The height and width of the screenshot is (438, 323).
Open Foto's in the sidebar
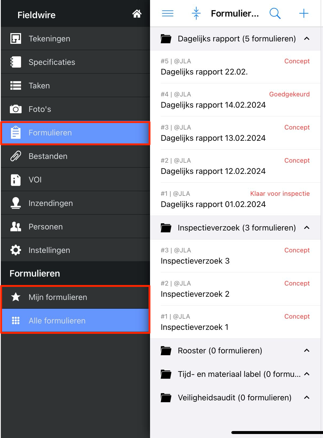pos(75,109)
